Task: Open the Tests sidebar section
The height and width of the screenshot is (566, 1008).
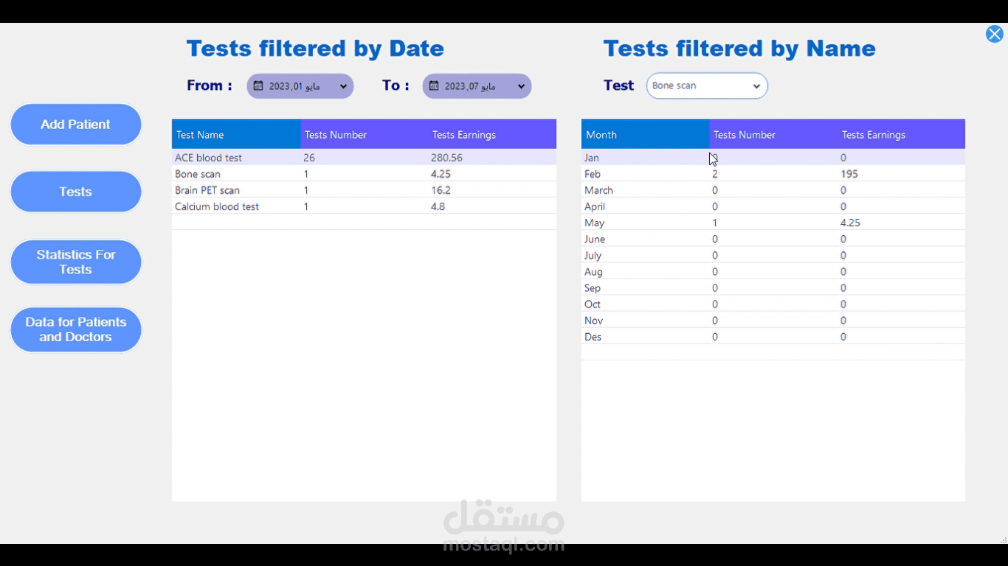Action: tap(75, 191)
